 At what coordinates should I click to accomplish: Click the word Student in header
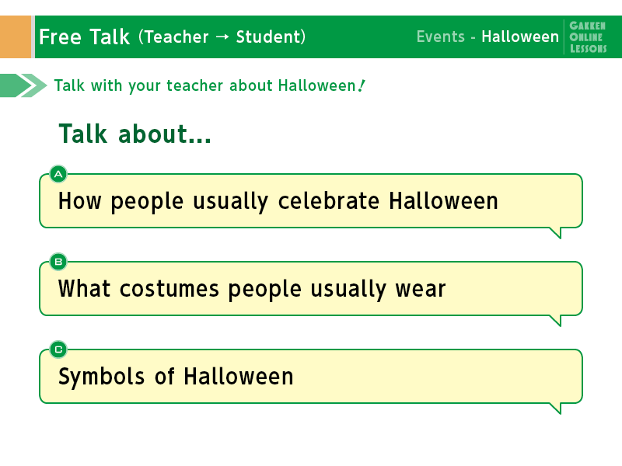(x=268, y=37)
